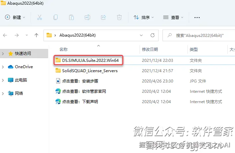Viewport: 235px width, 153px height.
Task: Go back with the left arrow
Action: coord(5,35)
